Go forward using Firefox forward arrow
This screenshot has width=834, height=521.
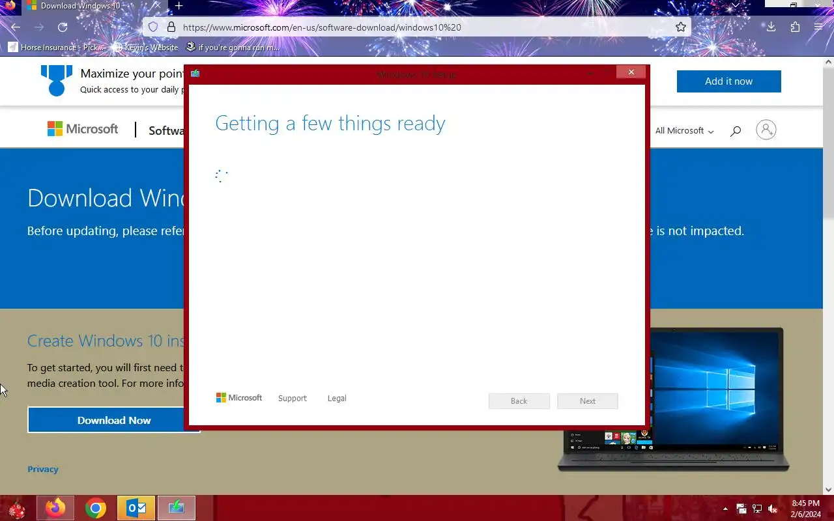[39, 27]
